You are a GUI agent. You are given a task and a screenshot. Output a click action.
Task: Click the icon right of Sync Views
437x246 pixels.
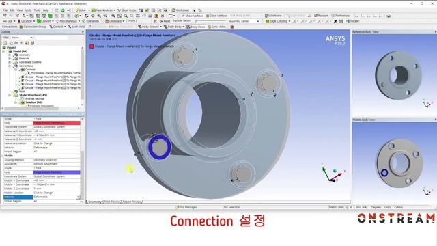tap(232, 27)
